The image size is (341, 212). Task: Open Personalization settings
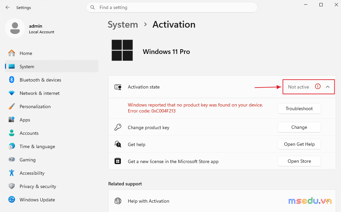click(52, 106)
